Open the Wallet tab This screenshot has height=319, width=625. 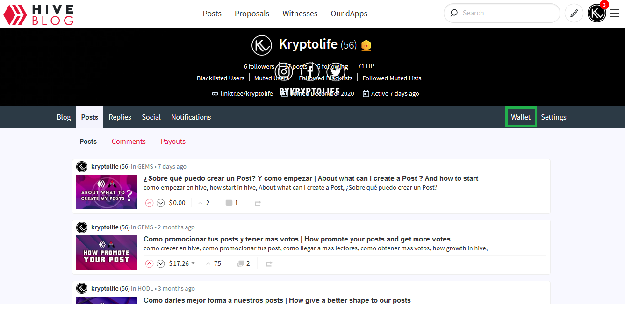click(x=521, y=117)
